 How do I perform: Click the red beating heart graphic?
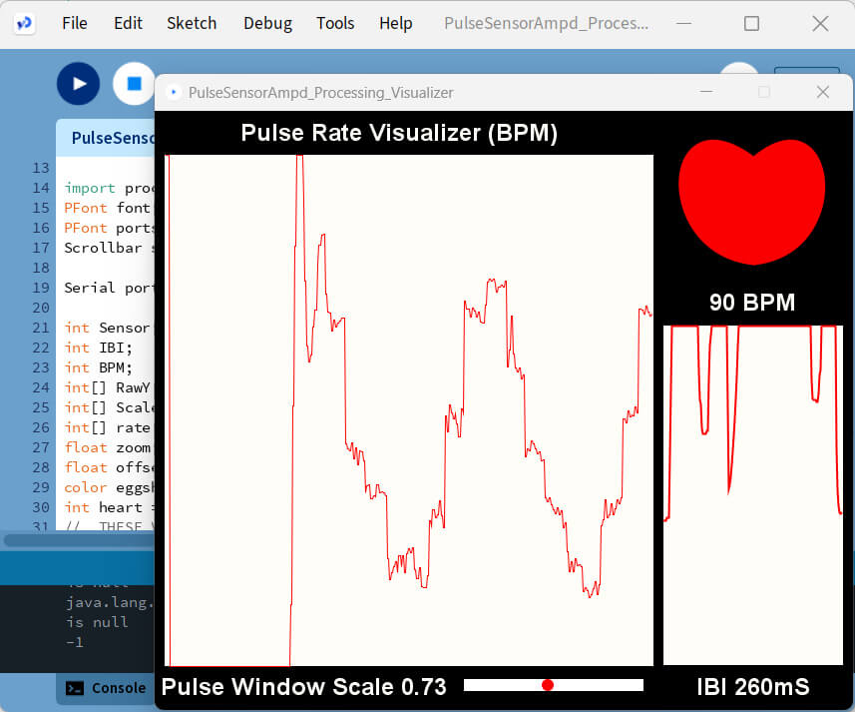(x=752, y=202)
